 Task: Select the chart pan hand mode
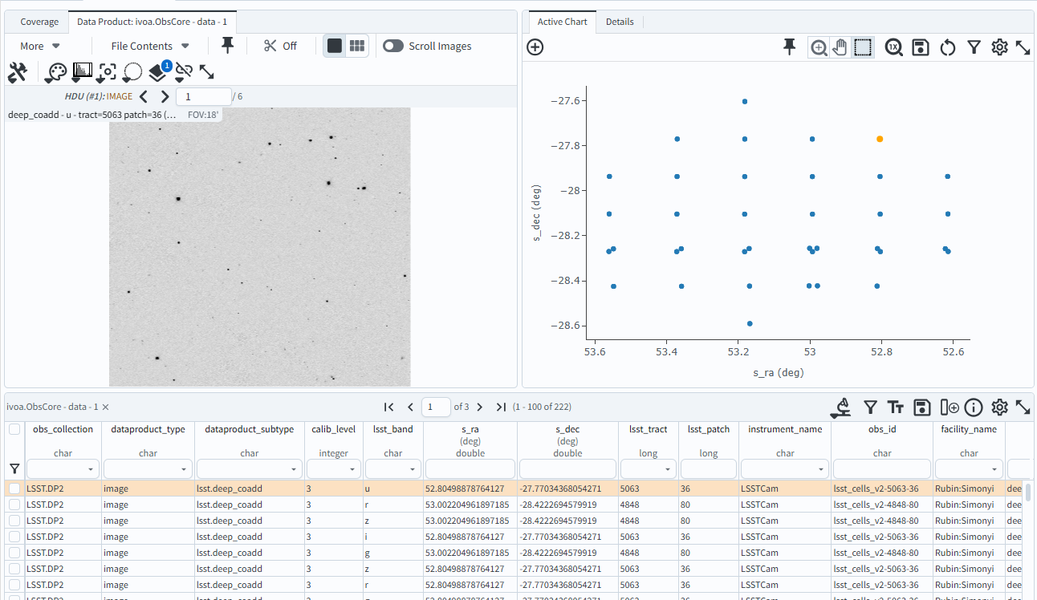pos(840,47)
